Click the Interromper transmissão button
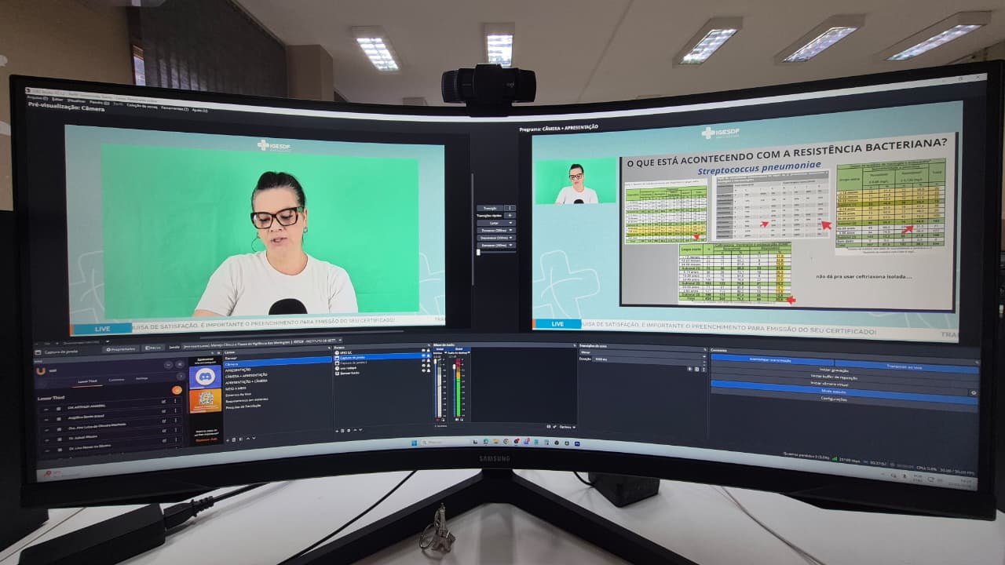The height and width of the screenshot is (565, 1005). point(773,360)
